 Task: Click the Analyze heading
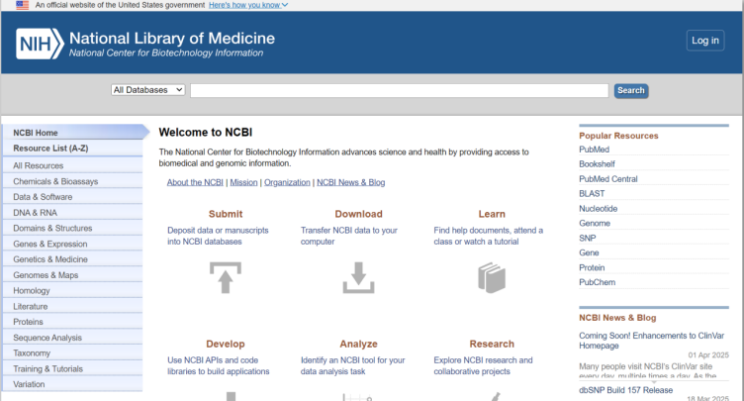click(359, 344)
